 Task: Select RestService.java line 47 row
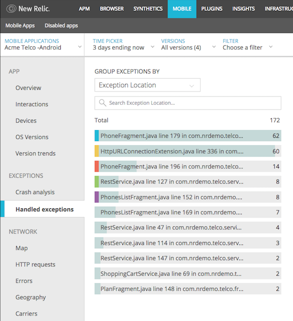(x=188, y=227)
